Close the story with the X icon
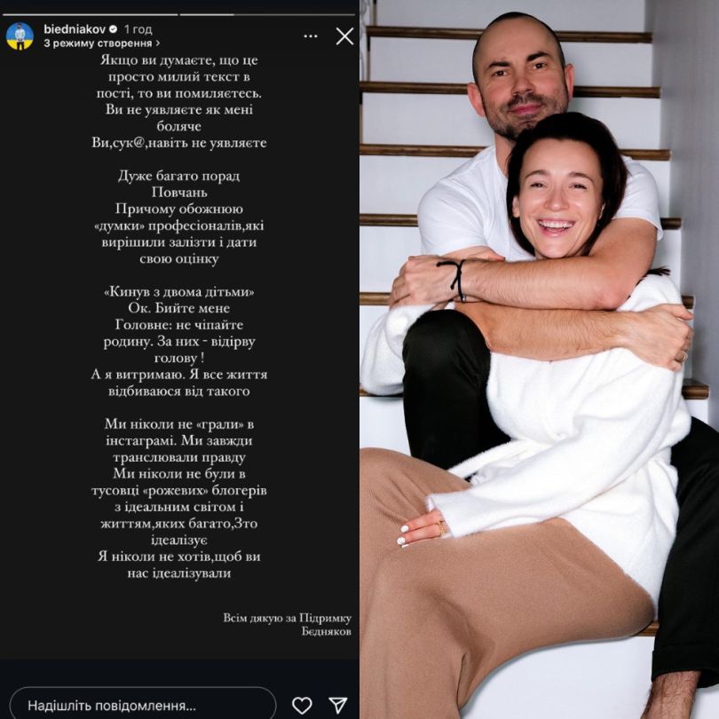Screen dimensions: 719x719 (344, 36)
